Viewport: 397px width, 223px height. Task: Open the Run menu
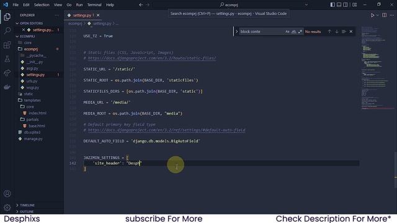pos(79,5)
